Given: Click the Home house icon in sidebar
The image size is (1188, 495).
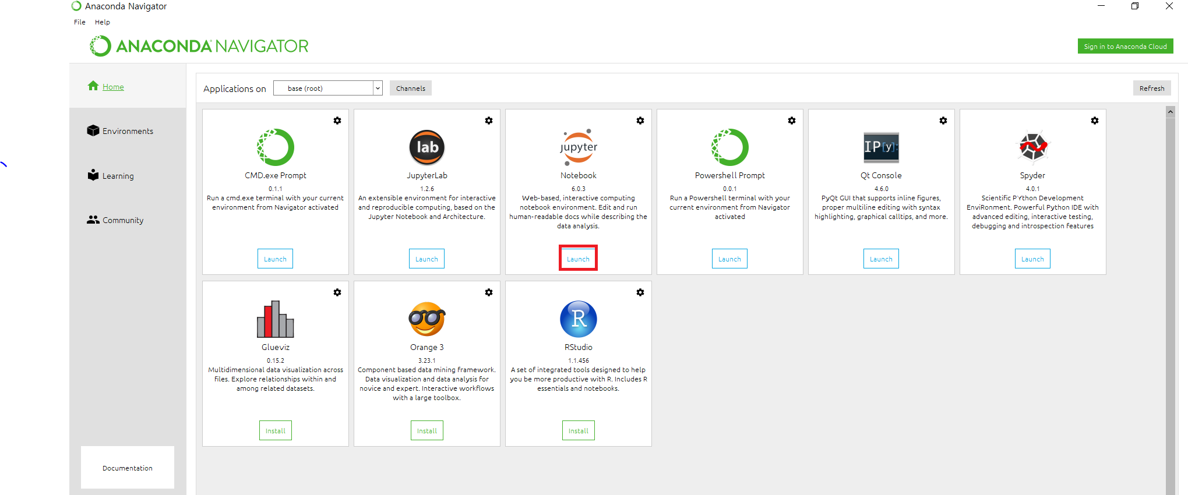Looking at the screenshot, I should click(93, 86).
